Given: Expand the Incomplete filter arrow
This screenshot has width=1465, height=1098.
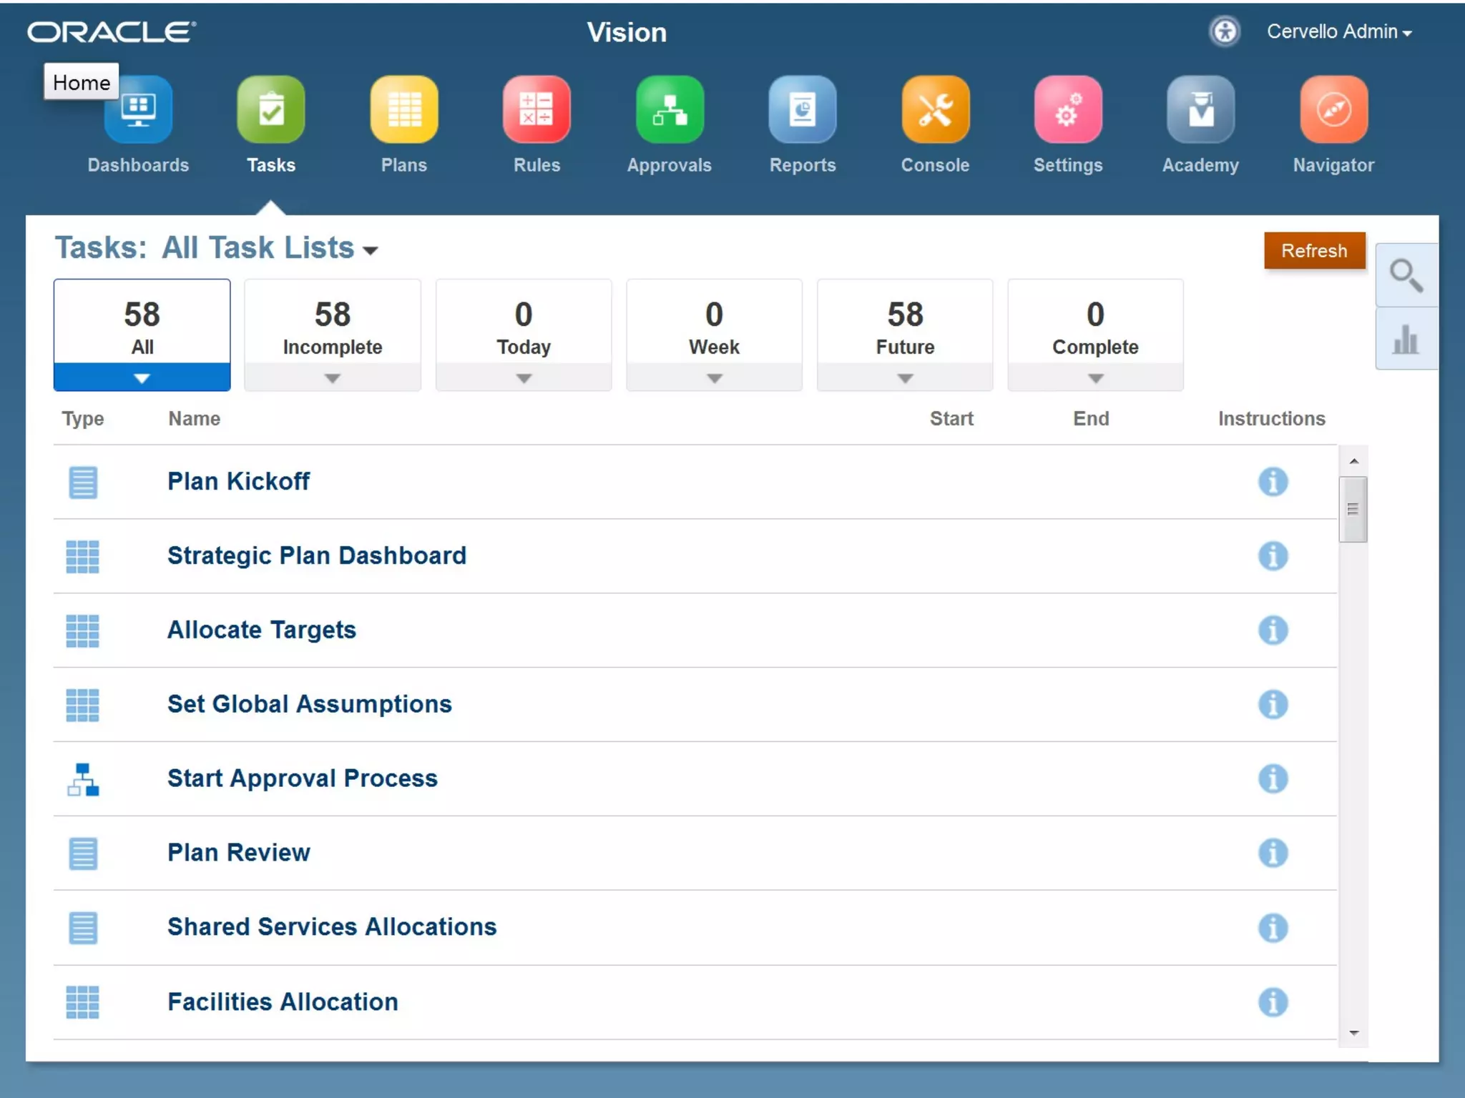Looking at the screenshot, I should [x=333, y=378].
